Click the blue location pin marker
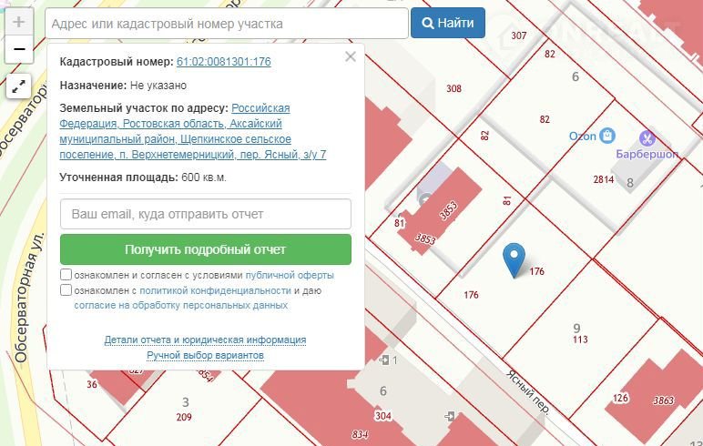703x446 pixels. pyautogui.click(x=515, y=259)
